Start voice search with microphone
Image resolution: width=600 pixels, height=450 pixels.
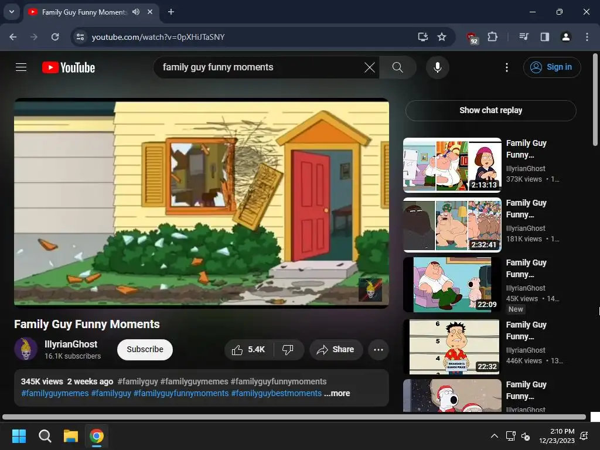click(x=437, y=67)
